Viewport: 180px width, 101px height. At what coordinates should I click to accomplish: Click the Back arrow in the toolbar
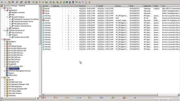pos(2,2)
